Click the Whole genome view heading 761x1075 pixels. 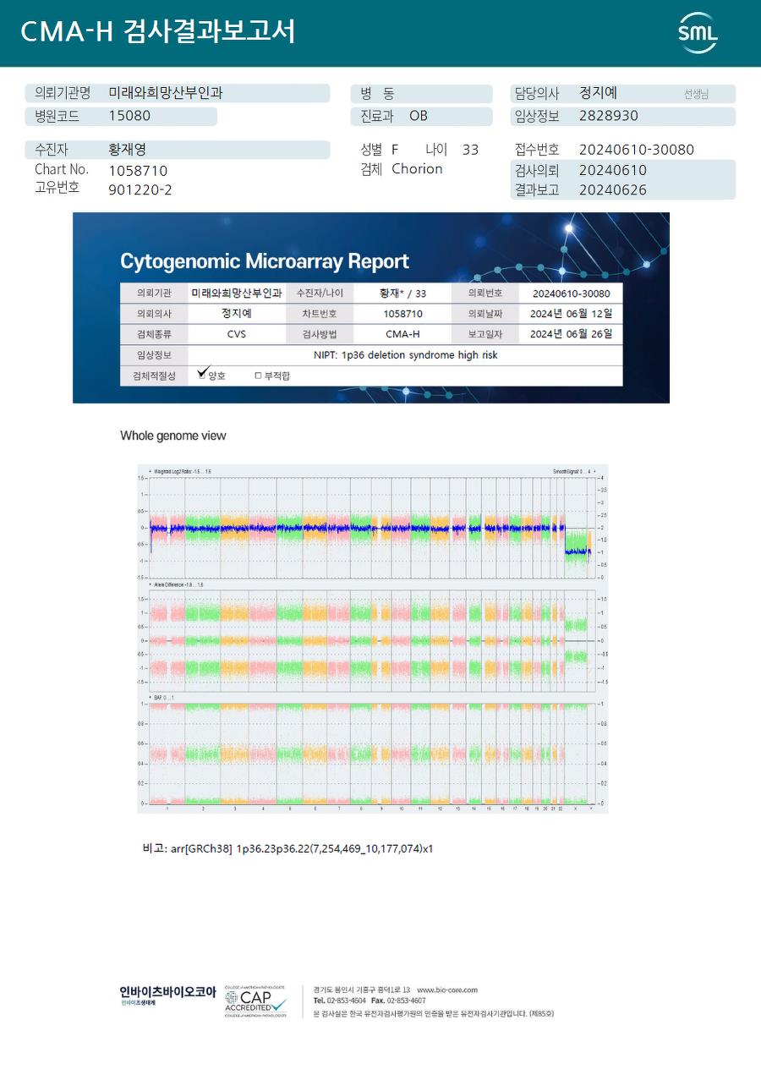(x=173, y=436)
